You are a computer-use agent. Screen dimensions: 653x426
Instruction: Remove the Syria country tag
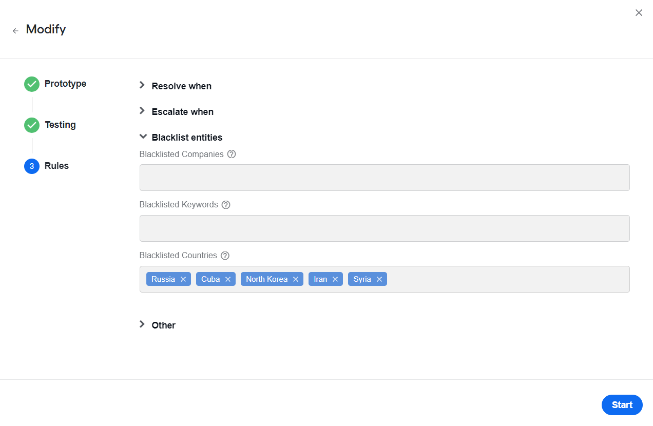[x=379, y=279]
